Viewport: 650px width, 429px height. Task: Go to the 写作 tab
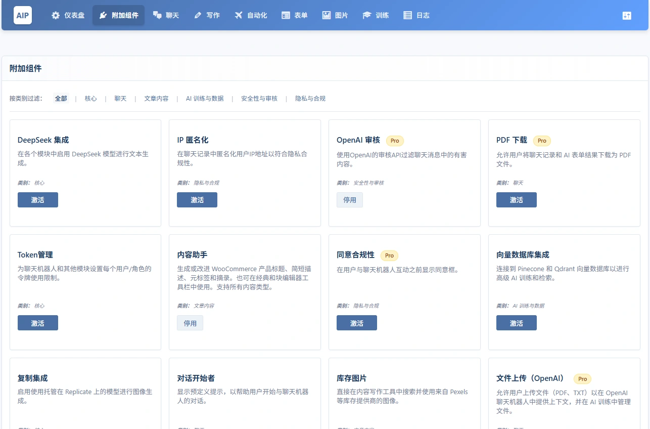tap(207, 15)
